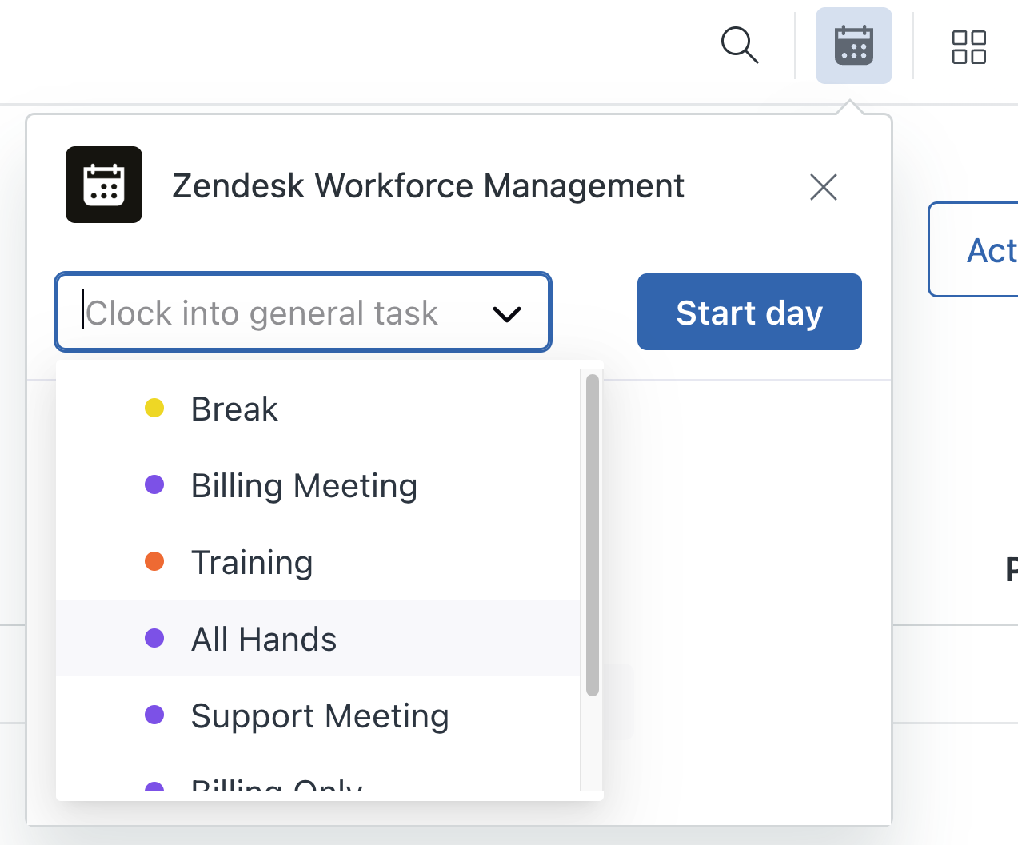Pick Training from the dropdown list

[252, 563]
